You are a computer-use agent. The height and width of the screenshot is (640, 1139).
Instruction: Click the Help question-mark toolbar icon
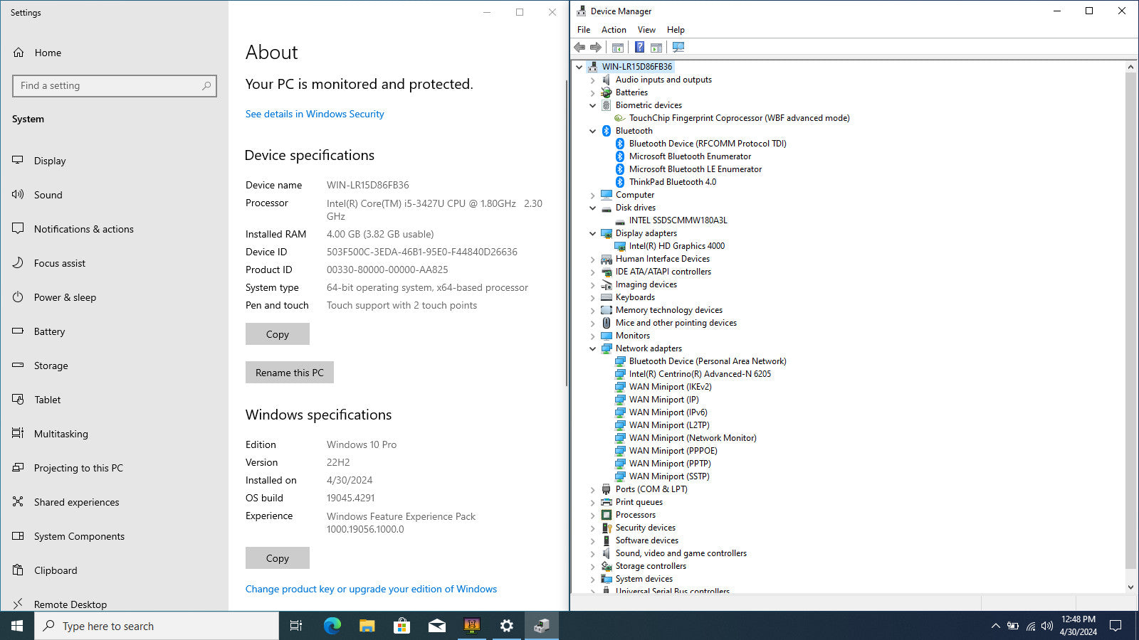coord(639,48)
